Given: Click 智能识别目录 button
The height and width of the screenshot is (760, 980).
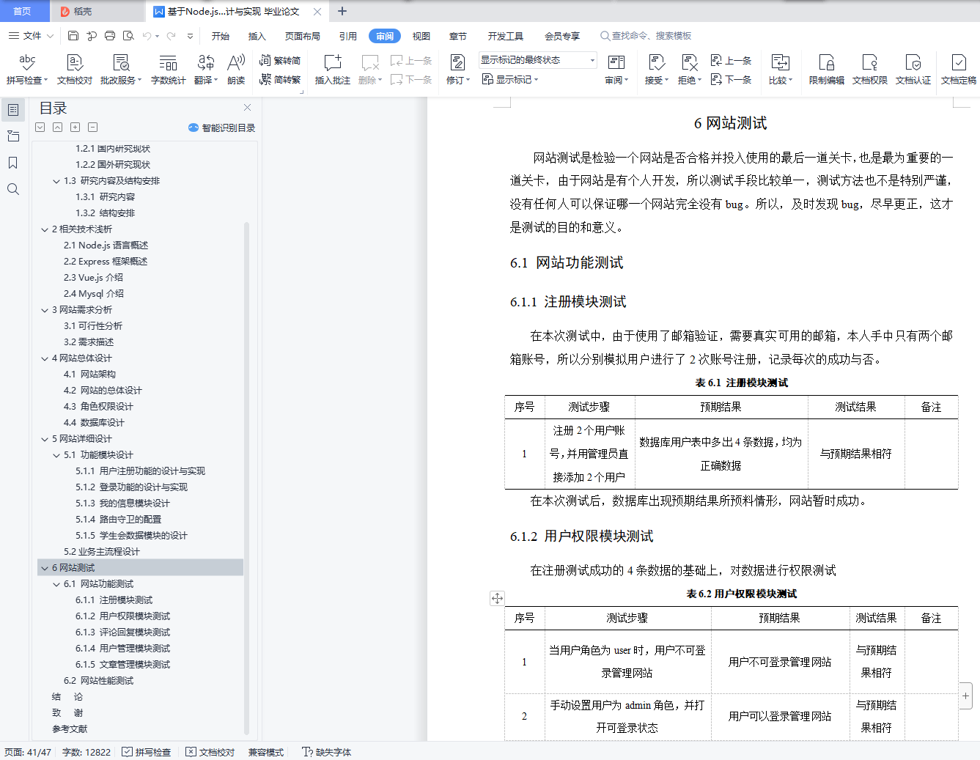Looking at the screenshot, I should click(x=222, y=128).
